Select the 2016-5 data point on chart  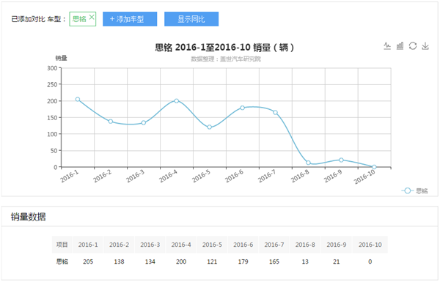(209, 127)
